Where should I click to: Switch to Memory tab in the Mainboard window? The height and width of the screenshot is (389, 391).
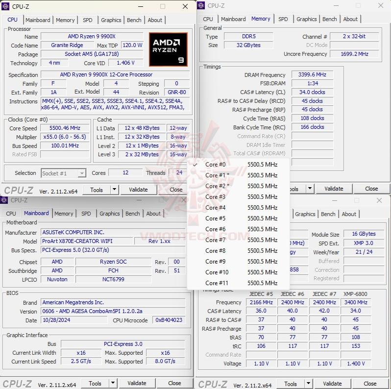click(x=64, y=214)
